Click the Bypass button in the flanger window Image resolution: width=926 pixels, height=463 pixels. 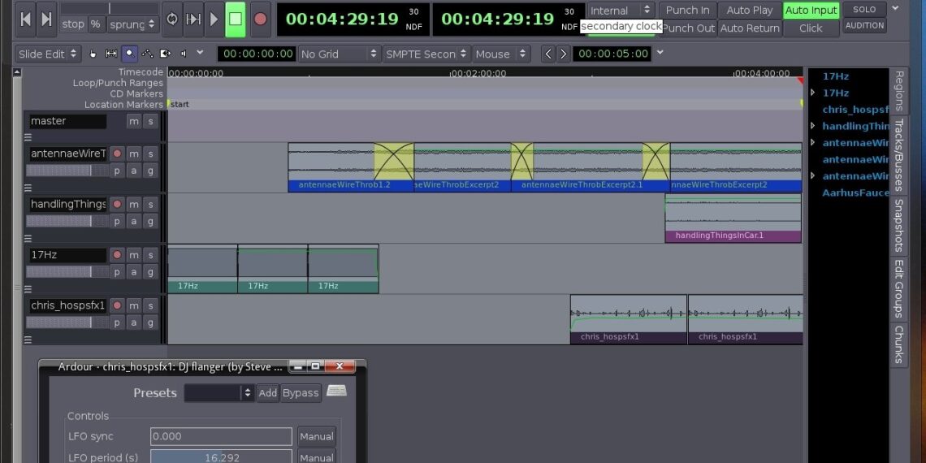pyautogui.click(x=301, y=393)
